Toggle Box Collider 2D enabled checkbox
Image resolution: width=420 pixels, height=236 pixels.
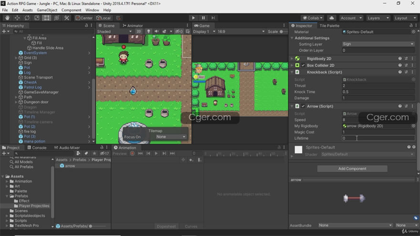(303, 65)
